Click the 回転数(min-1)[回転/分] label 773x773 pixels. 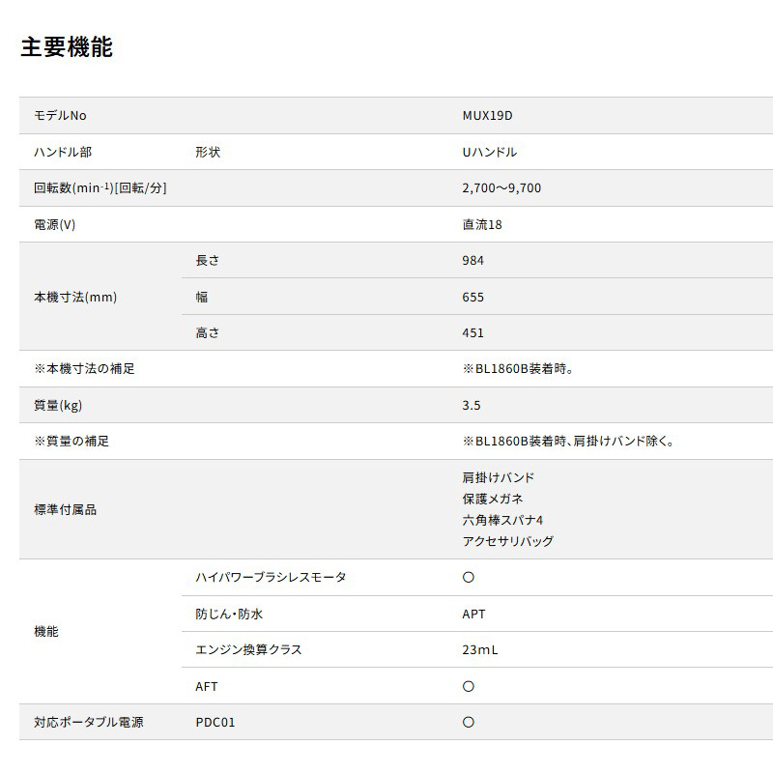tap(100, 187)
